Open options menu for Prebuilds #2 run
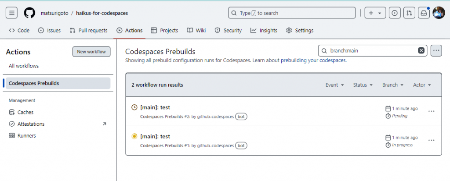The height and width of the screenshot is (181, 450). click(431, 111)
